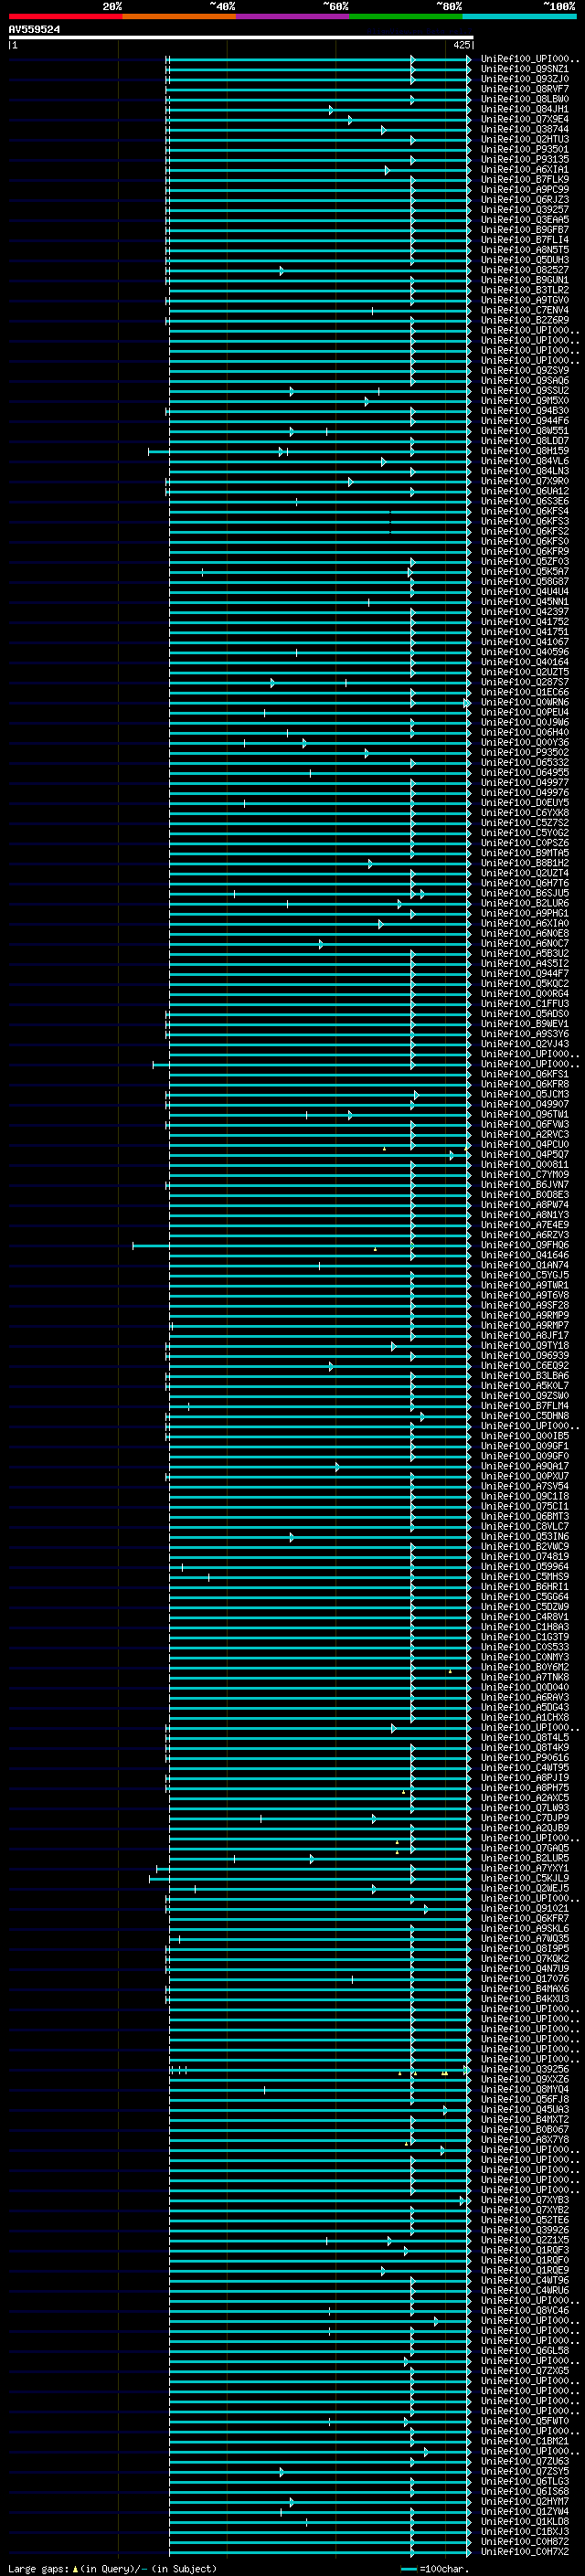
Task: Select label UniRef100_Q2HTU3
Action: tap(525, 139)
